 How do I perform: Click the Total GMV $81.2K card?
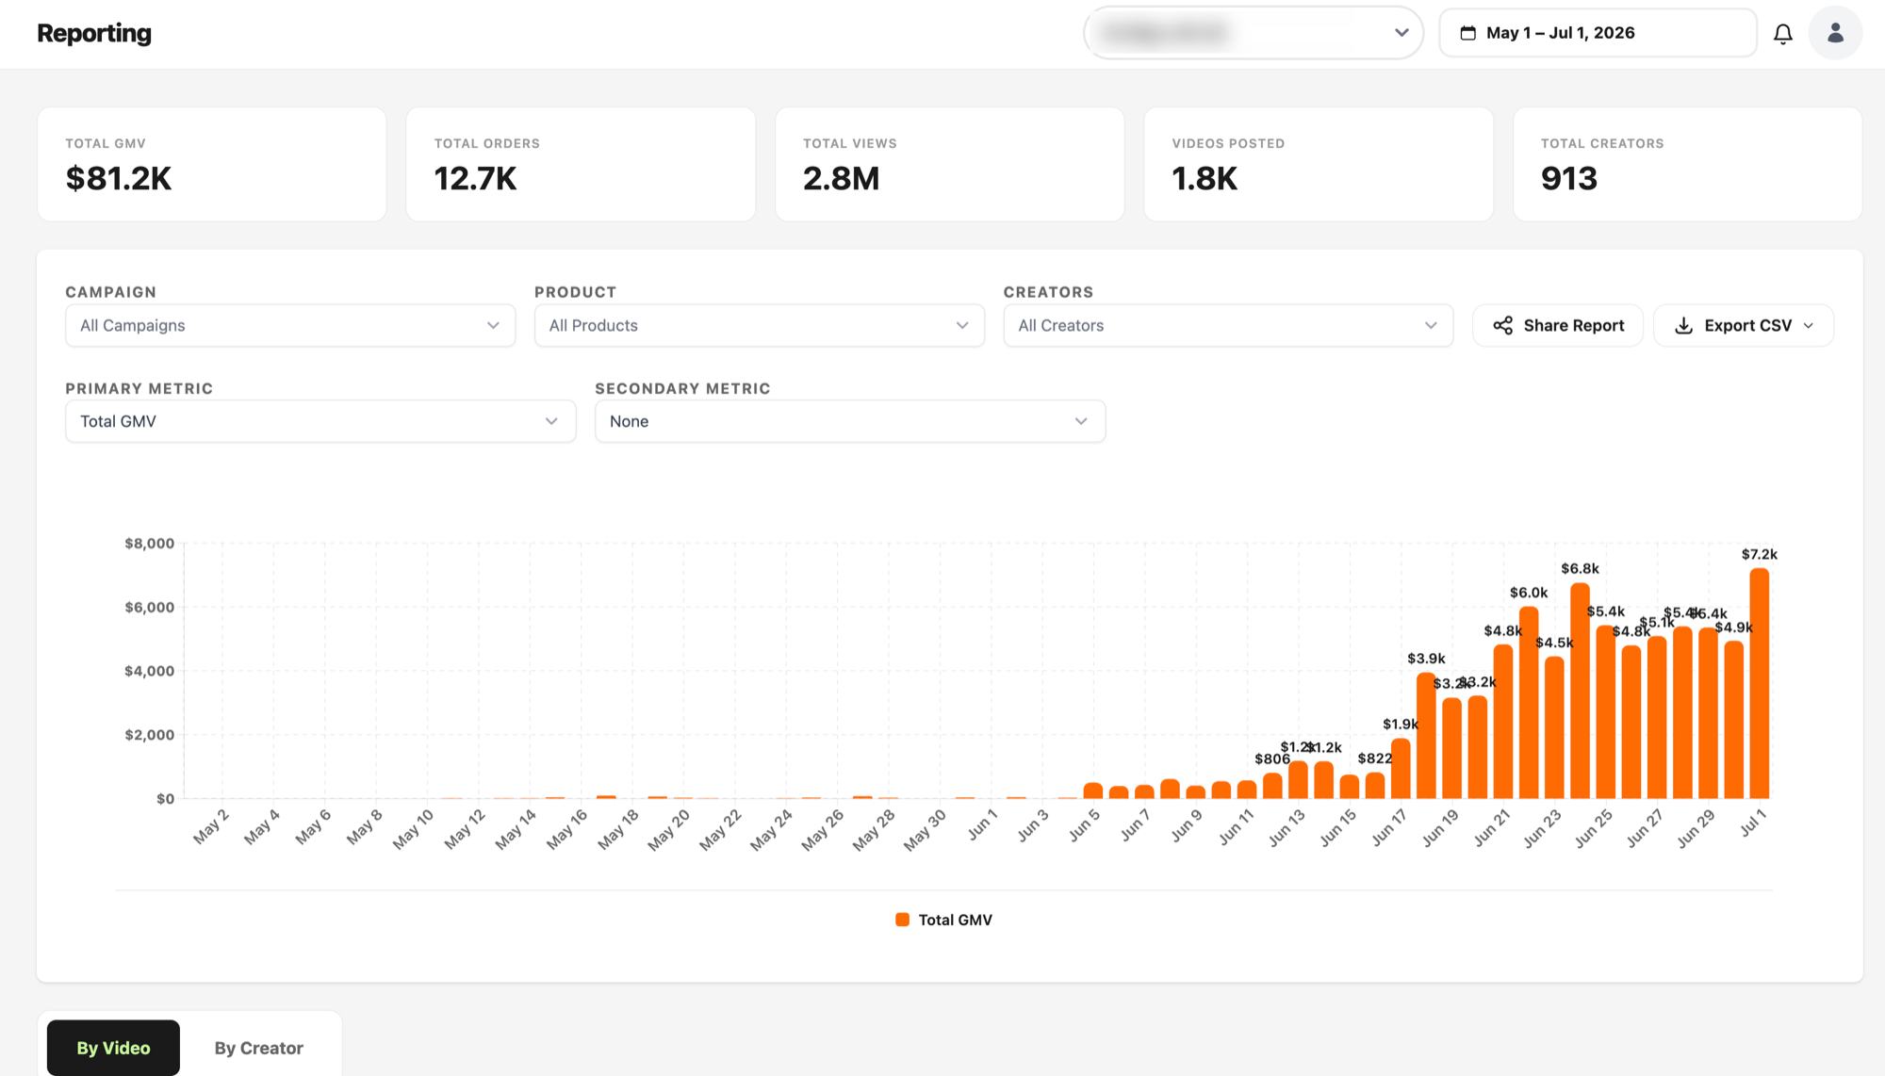[x=212, y=164]
